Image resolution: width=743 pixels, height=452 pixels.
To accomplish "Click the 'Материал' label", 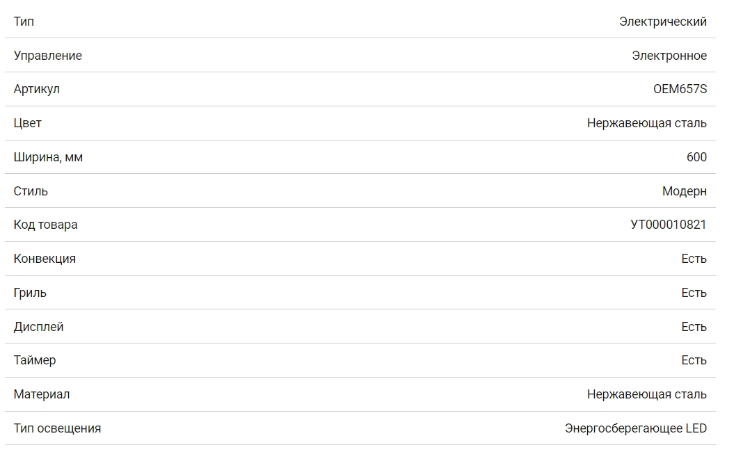I will [41, 394].
